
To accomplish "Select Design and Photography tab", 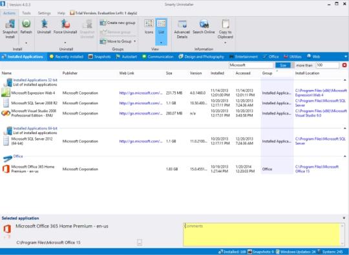I will (x=201, y=57).
